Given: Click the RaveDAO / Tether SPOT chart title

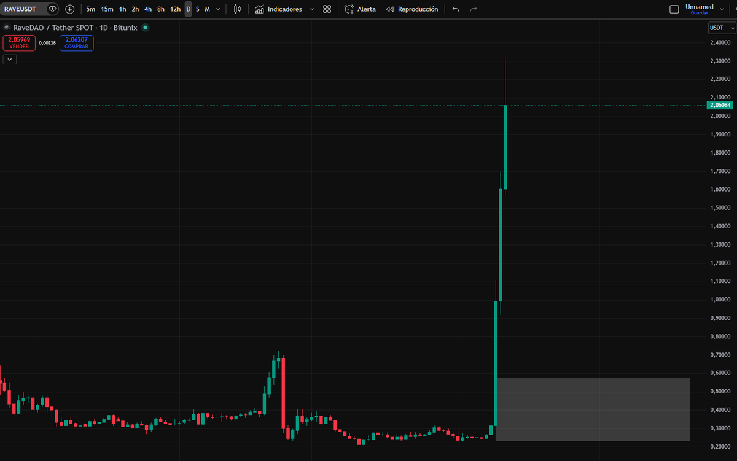Looking at the screenshot, I should (x=74, y=28).
